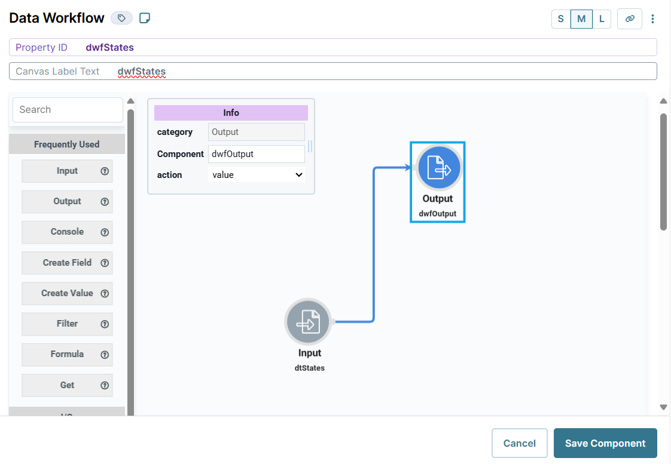Focus the operator Search box

click(68, 110)
